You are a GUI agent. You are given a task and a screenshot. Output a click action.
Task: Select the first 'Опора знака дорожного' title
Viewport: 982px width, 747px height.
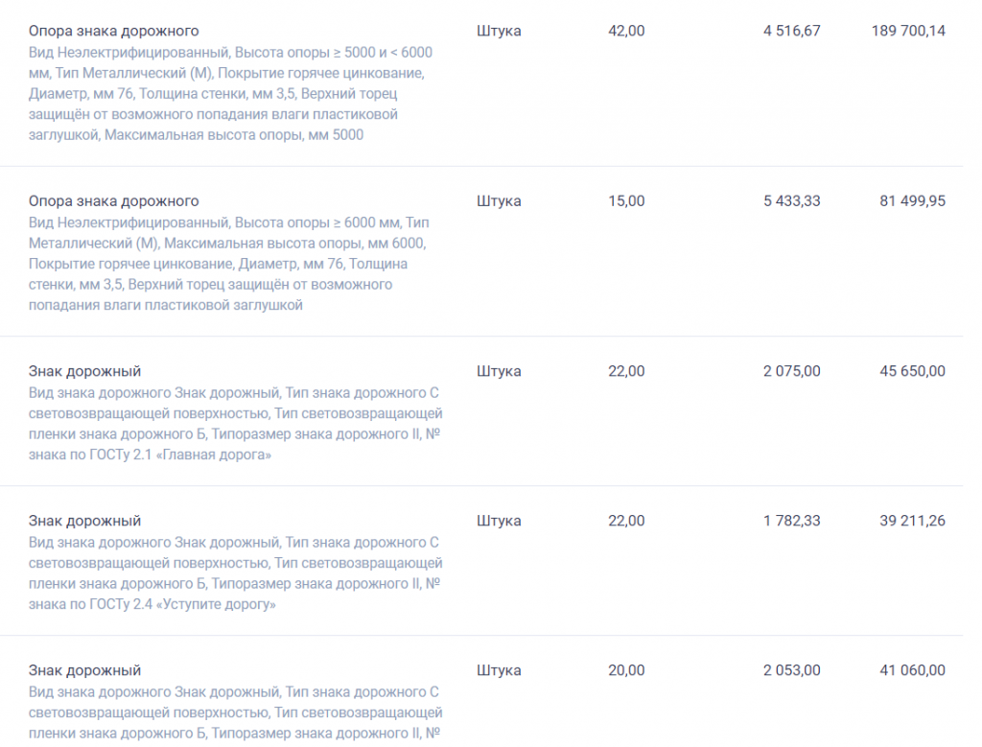pyautogui.click(x=113, y=31)
